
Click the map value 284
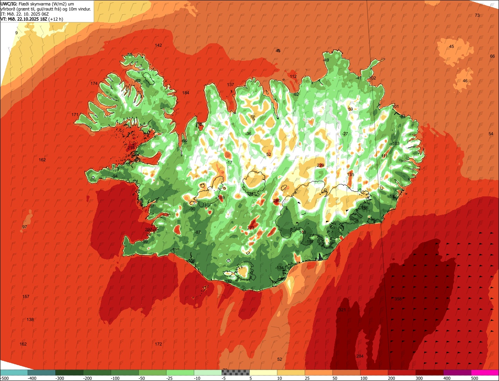360,356
